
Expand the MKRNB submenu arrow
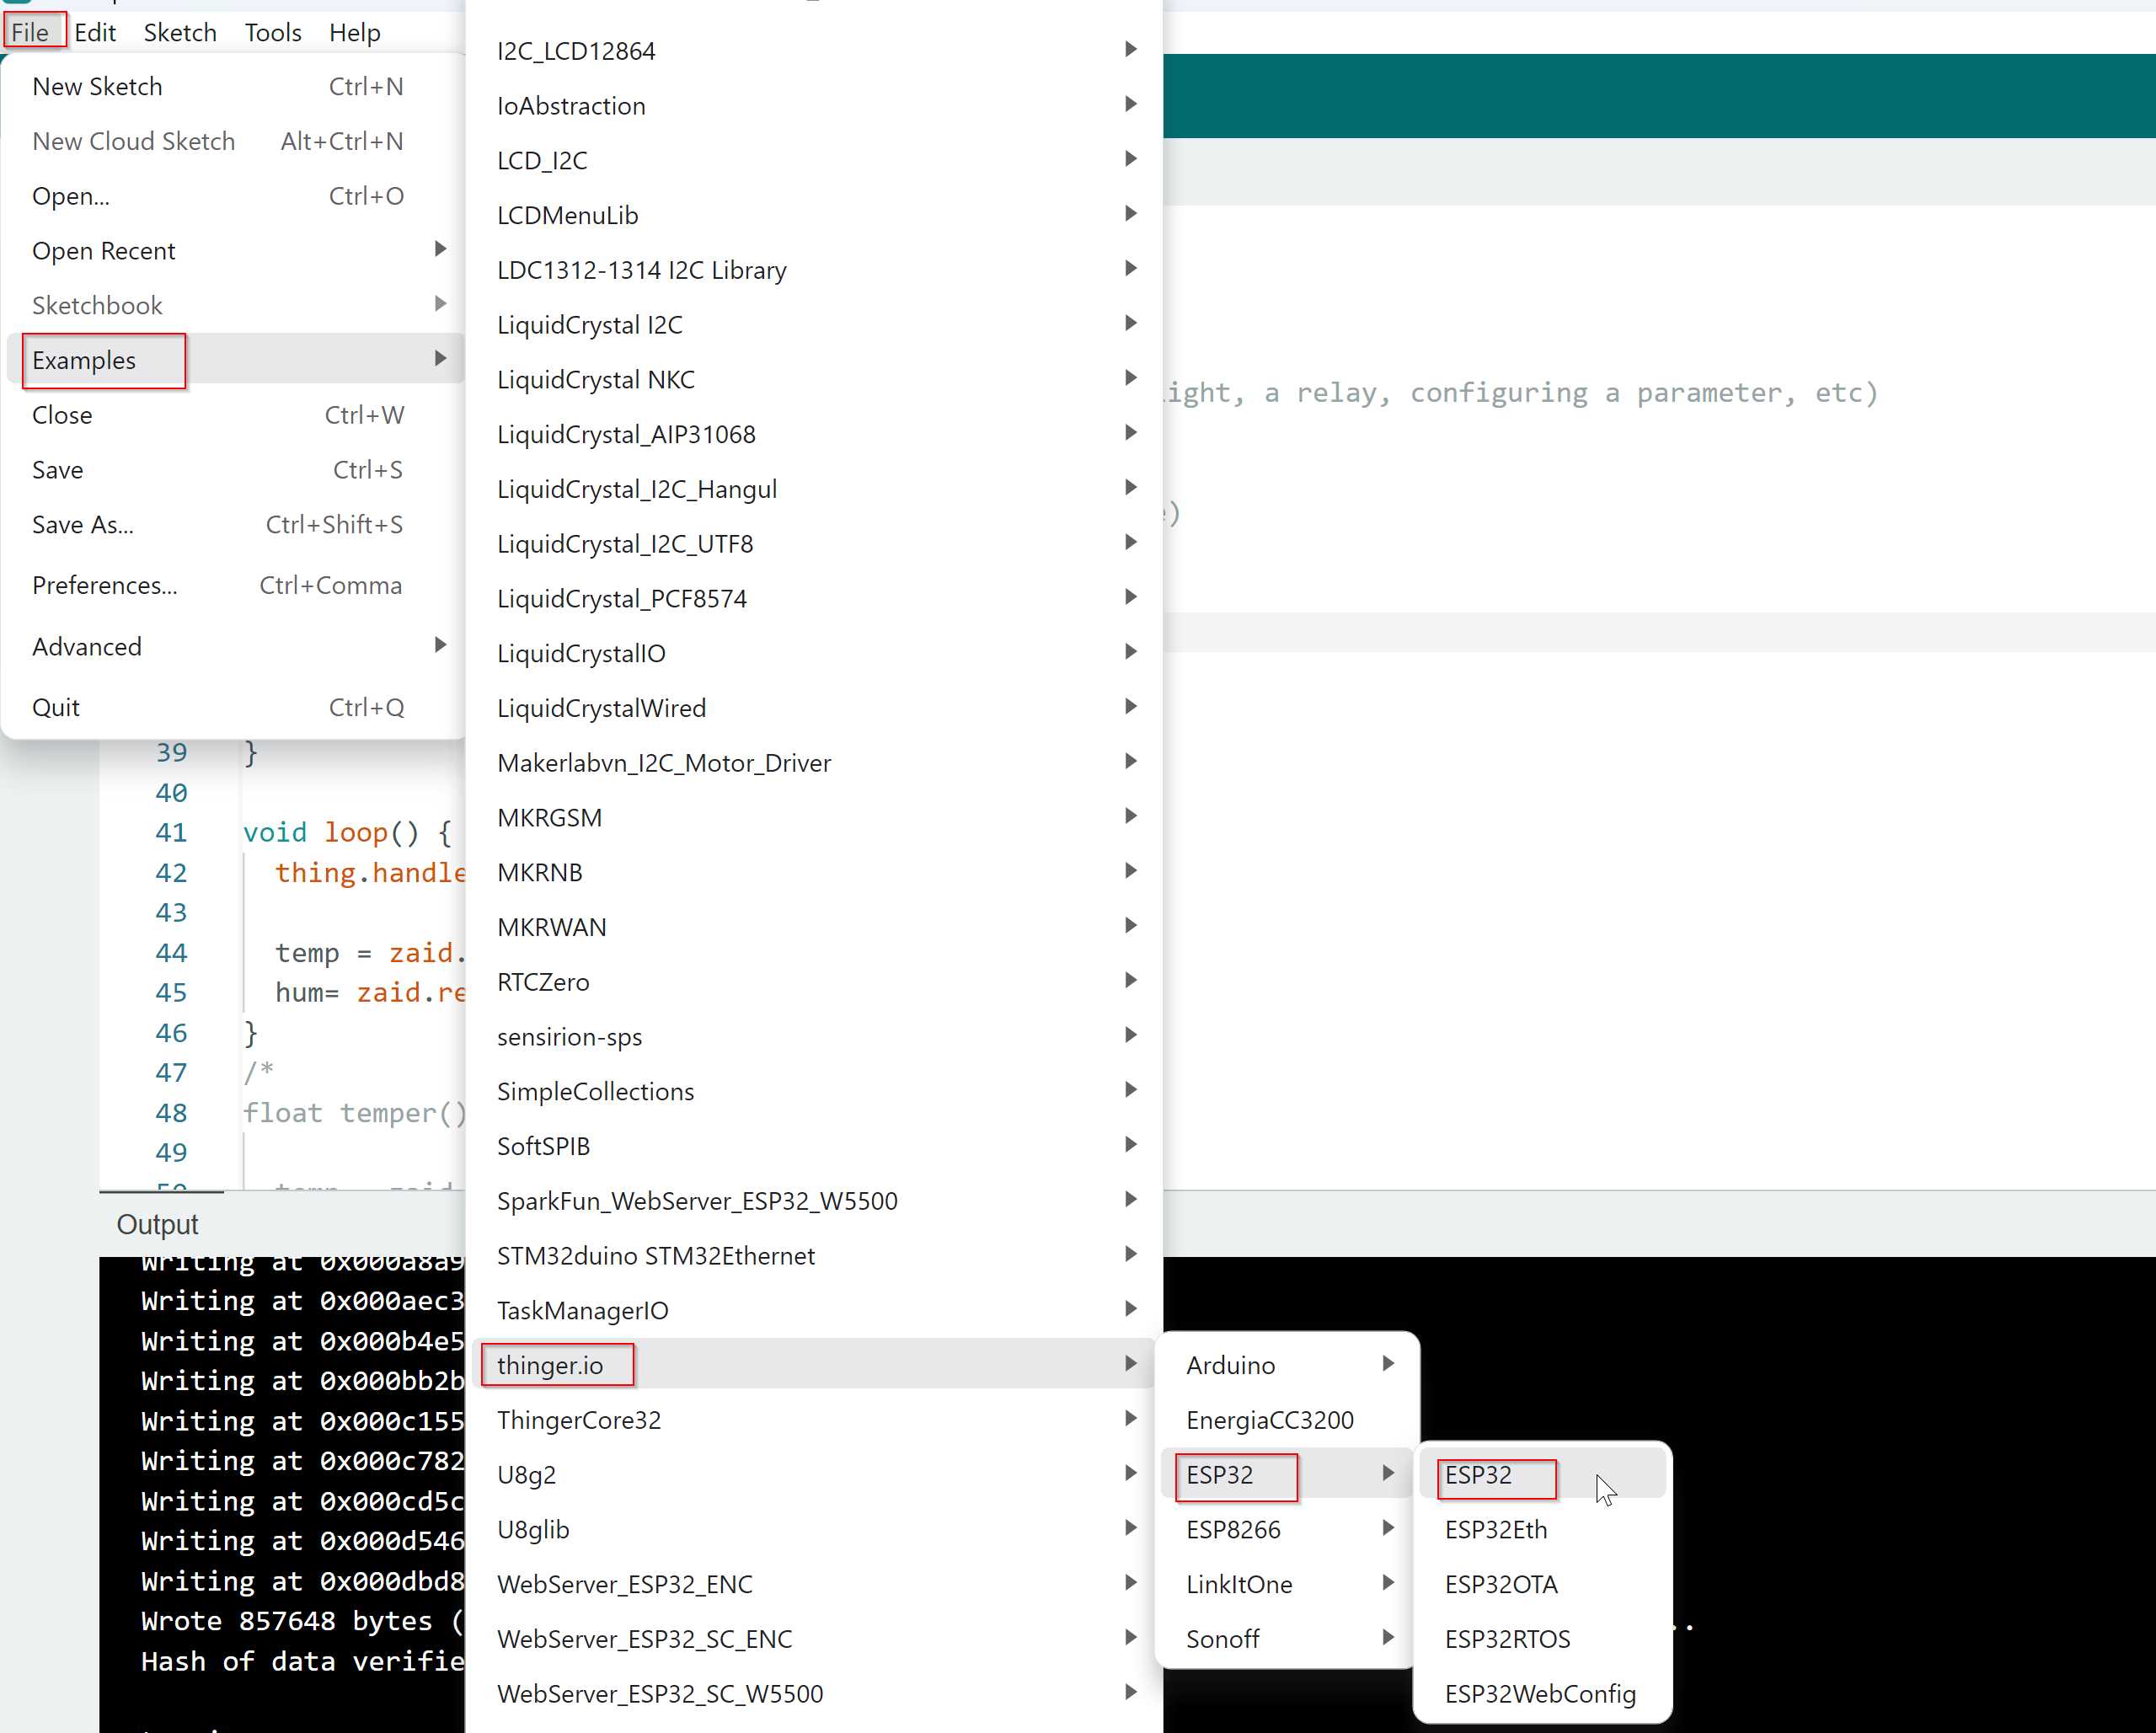click(x=1130, y=871)
